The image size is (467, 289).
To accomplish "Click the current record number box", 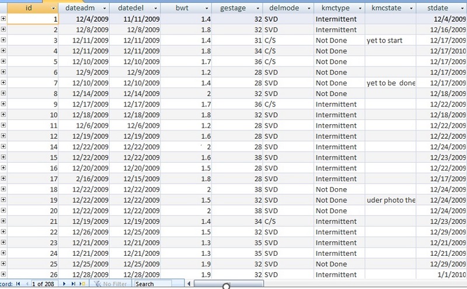I will pyautogui.click(x=45, y=284).
